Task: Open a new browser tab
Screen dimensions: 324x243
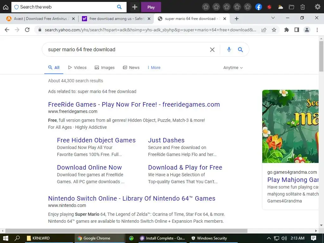Action: coord(237,19)
